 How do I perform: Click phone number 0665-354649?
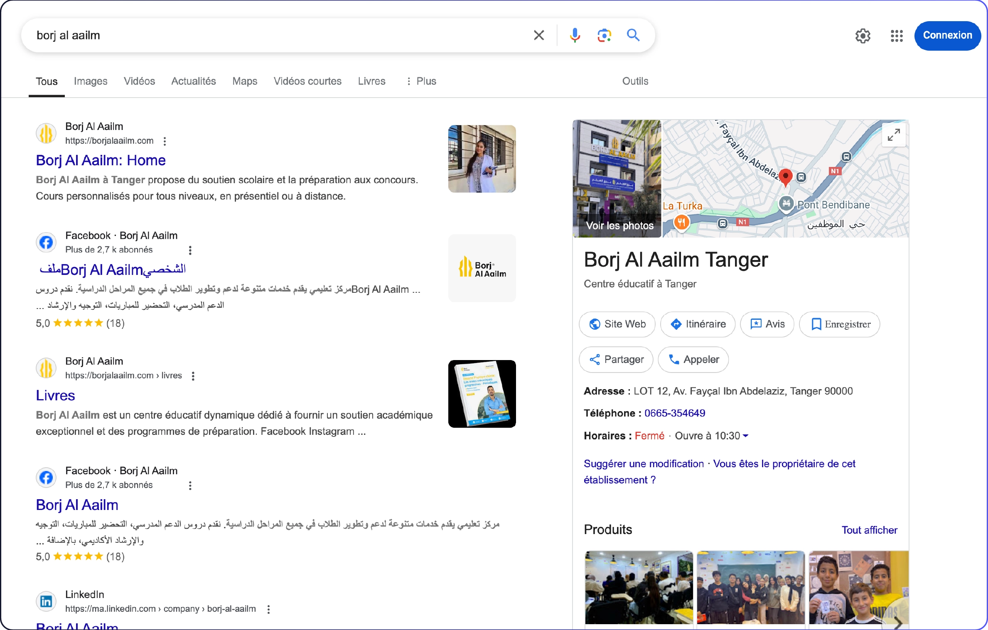tap(675, 413)
